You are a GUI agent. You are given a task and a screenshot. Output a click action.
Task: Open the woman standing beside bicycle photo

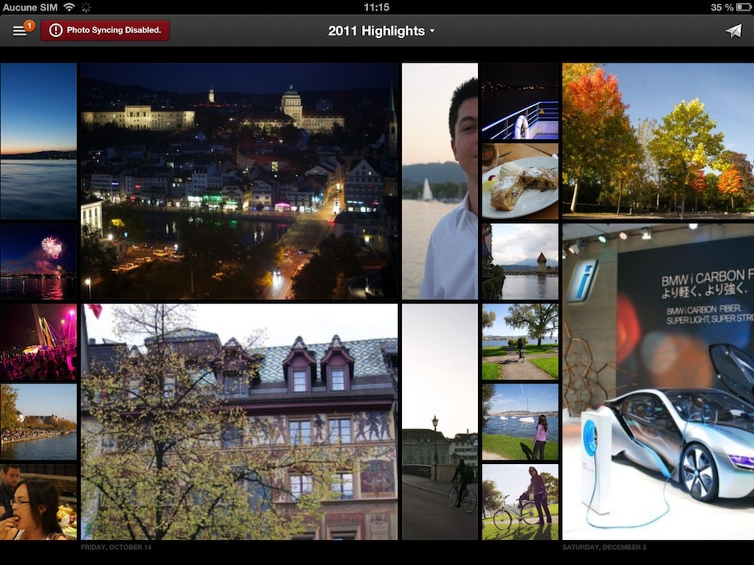pos(520,502)
